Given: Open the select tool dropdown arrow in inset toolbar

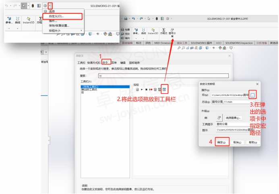Looking at the screenshot, I should point(28,6).
